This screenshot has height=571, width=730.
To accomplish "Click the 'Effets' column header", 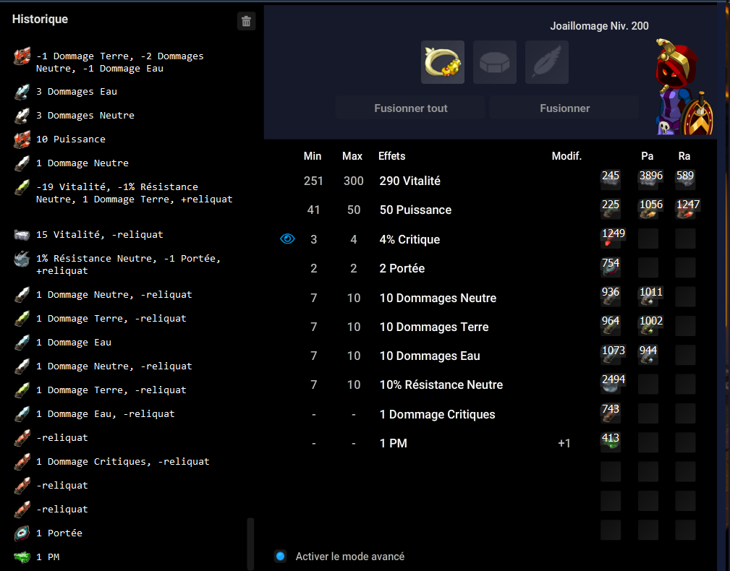I will click(391, 156).
